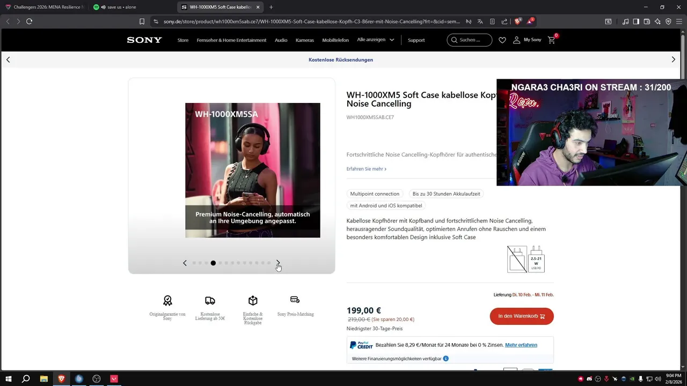This screenshot has height=386, width=687.
Task: Mute the Spotify tab audio icon
Action: pyautogui.click(x=104, y=7)
